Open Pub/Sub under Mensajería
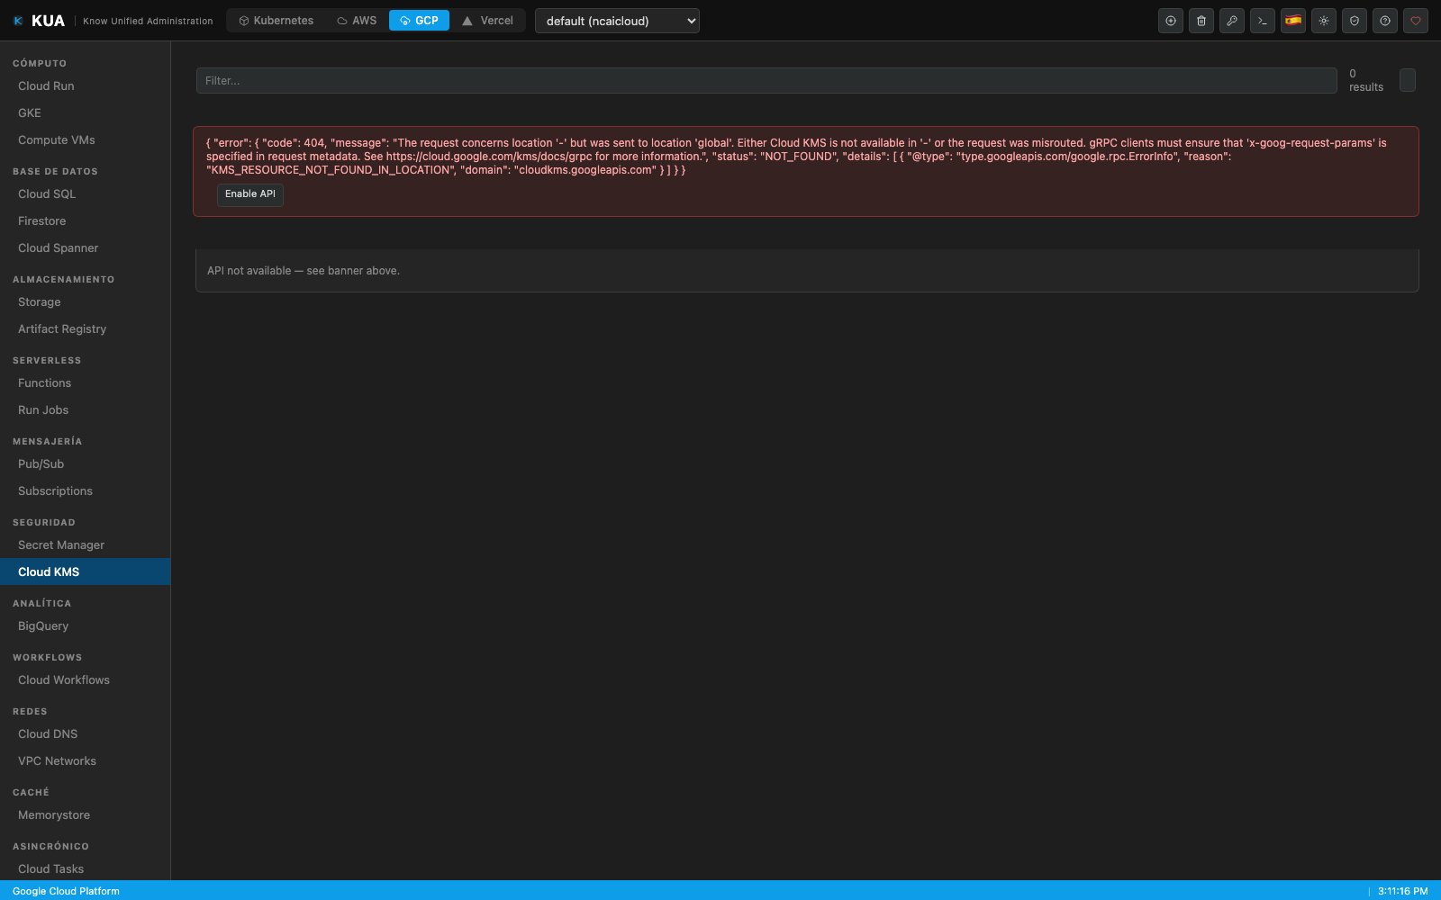Viewport: 1441px width, 900px height. [x=86, y=464]
